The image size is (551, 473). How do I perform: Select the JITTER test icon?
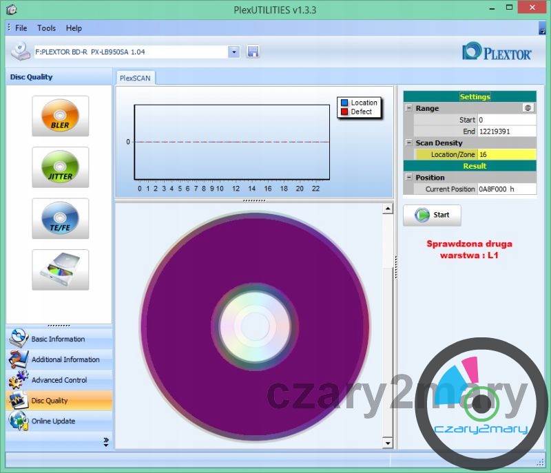(61, 167)
